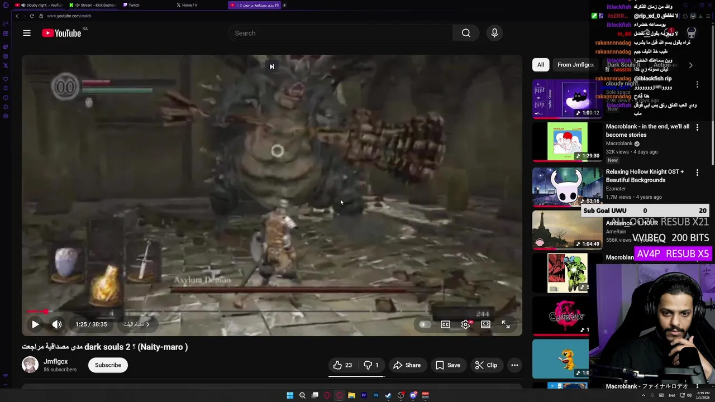Show more filter chips with right arrow
The width and height of the screenshot is (715, 402).
(x=690, y=65)
